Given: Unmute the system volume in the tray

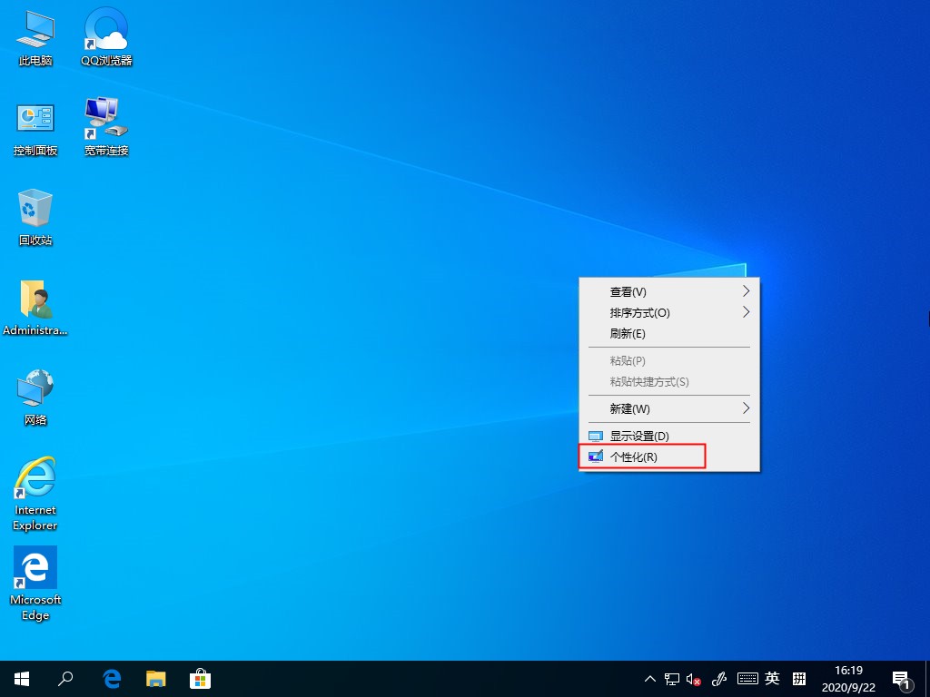Looking at the screenshot, I should 692,678.
